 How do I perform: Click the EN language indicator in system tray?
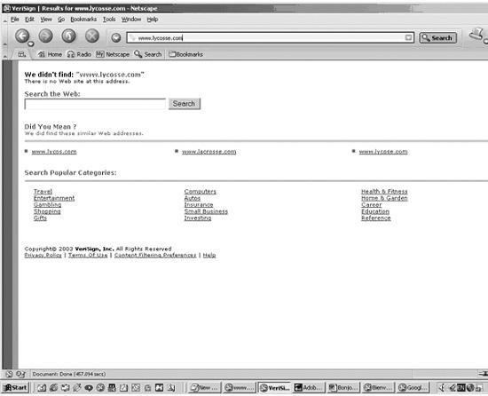[x=461, y=388]
